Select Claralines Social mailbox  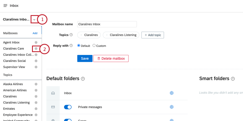coord(15,61)
